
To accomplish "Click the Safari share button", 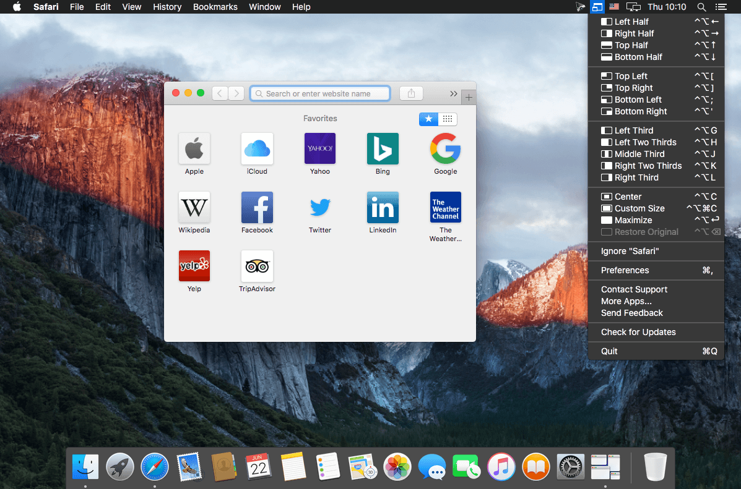I will pos(411,93).
